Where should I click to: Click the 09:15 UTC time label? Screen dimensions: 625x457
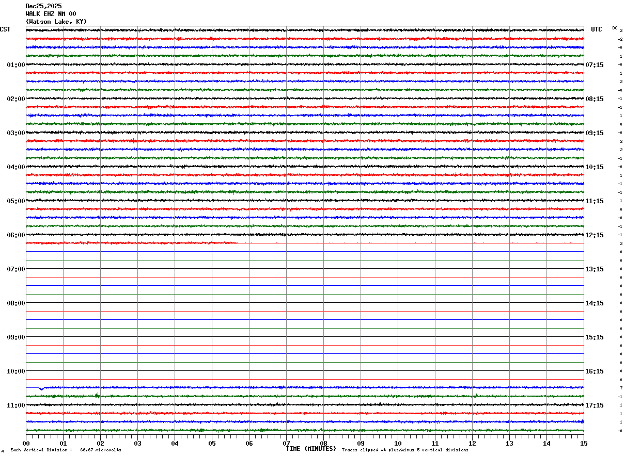coord(595,133)
